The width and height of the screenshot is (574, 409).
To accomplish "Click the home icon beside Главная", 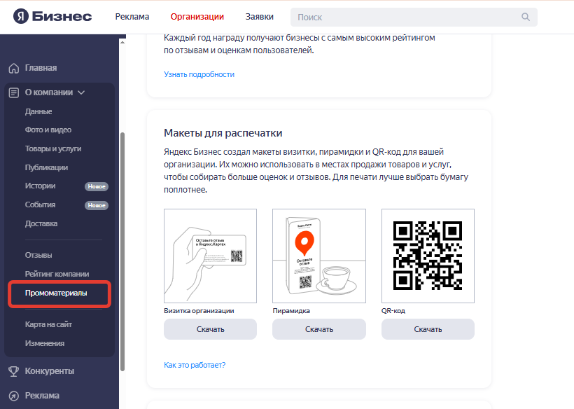I will point(14,68).
